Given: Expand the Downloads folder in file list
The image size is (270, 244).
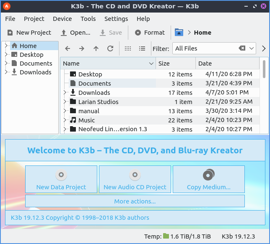Looking at the screenshot, I should coord(65,93).
